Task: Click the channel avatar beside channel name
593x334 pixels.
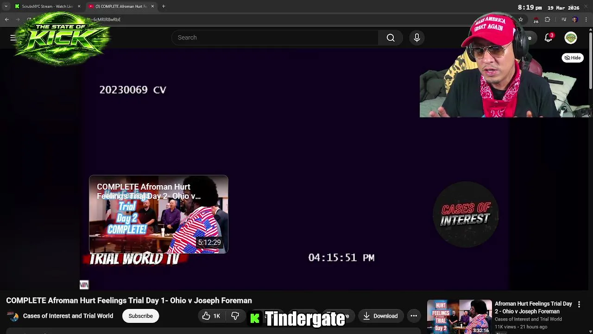Action: tap(13, 316)
